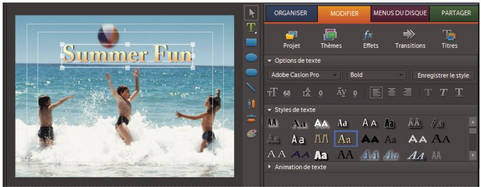Viewport: 481px width, 187px height.
Task: Select the arrow Selection tool
Action: (x=251, y=13)
